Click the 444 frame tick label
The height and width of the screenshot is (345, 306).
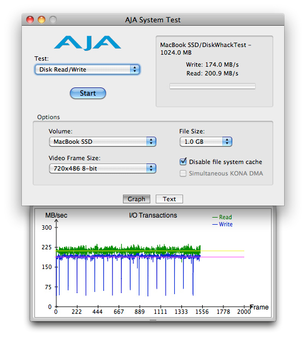pos(97,312)
